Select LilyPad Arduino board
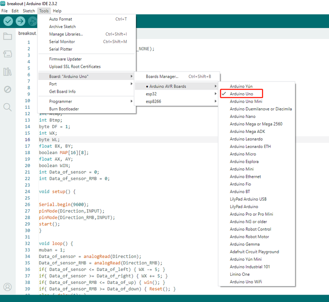This screenshot has height=302, width=329. pos(257,207)
